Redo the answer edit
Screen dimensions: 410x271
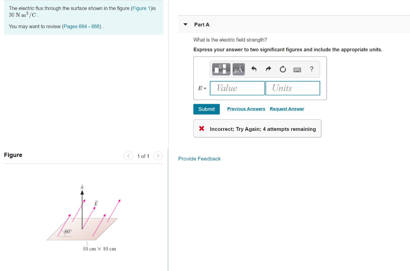pyautogui.click(x=268, y=69)
